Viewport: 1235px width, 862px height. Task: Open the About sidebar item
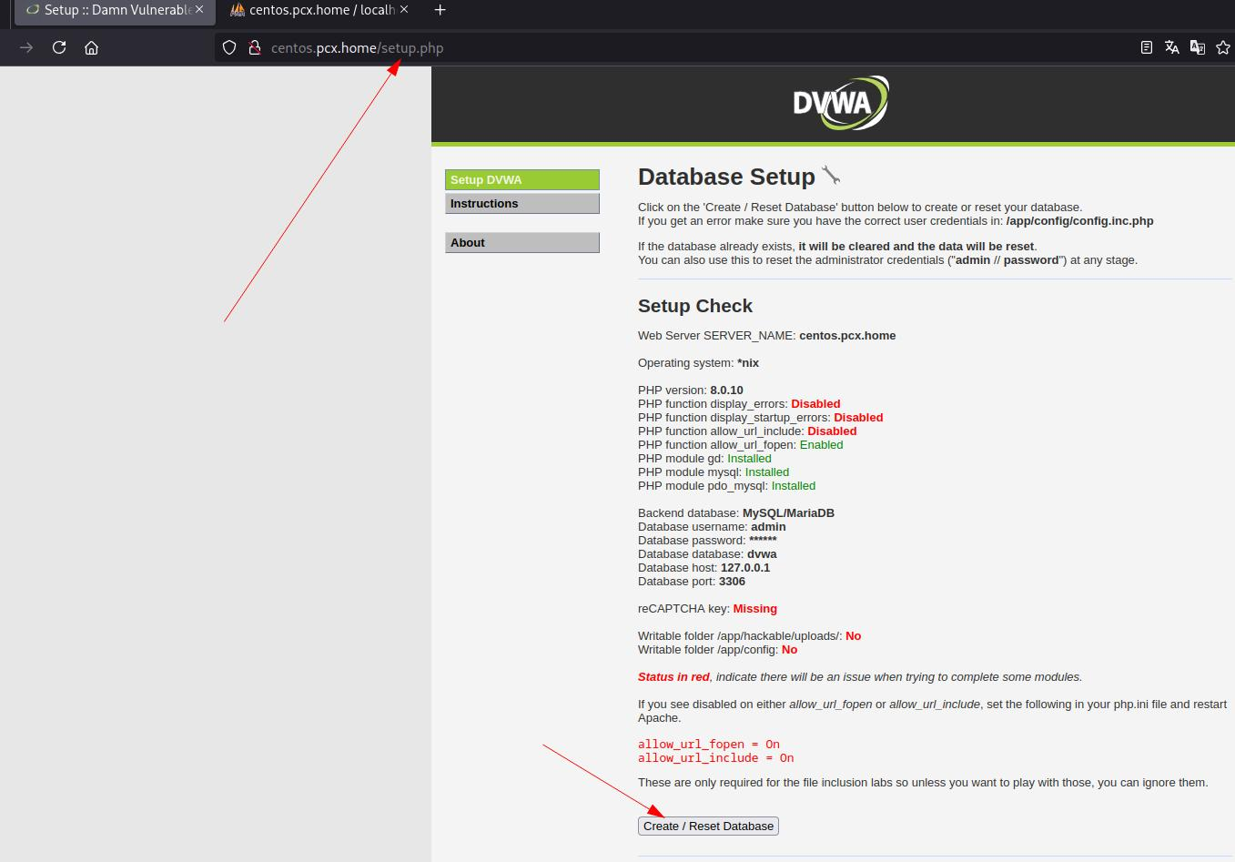coord(521,243)
